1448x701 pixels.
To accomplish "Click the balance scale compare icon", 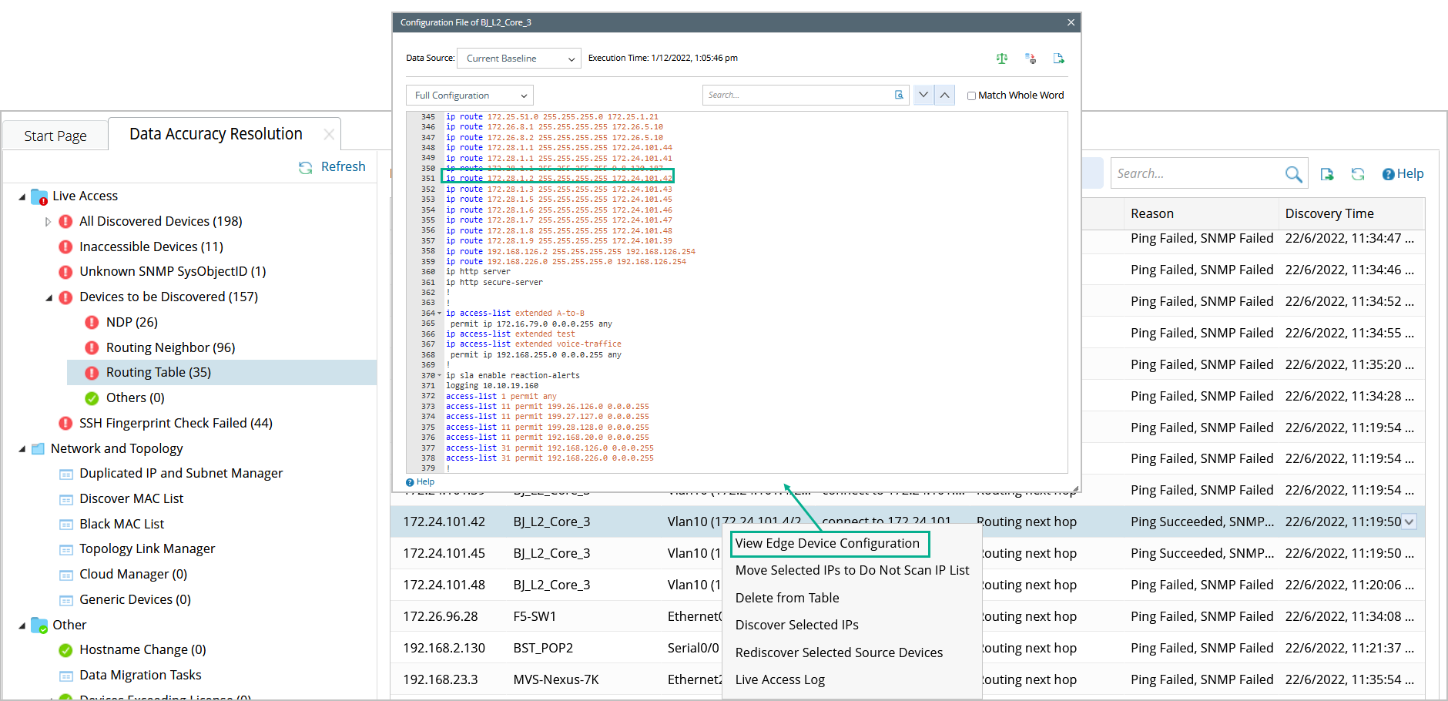I will pyautogui.click(x=1001, y=59).
